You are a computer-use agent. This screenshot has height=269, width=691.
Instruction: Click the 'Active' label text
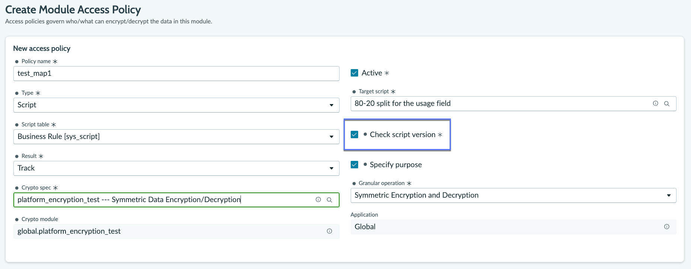pyautogui.click(x=372, y=73)
